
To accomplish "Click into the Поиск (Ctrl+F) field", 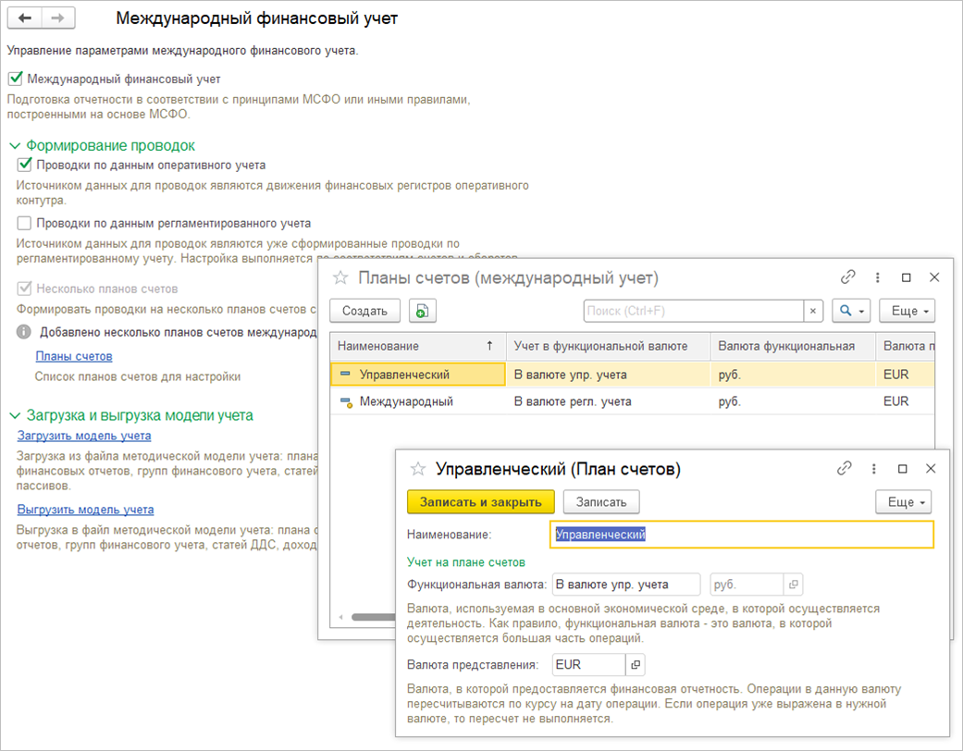I will tap(694, 311).
